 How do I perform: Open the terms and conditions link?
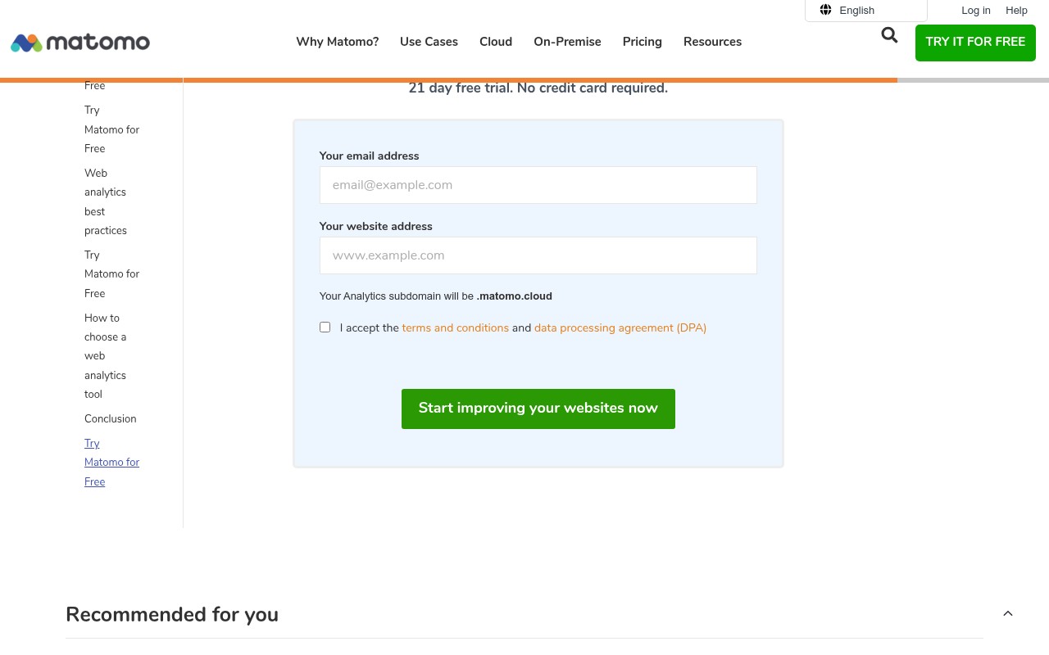(455, 327)
